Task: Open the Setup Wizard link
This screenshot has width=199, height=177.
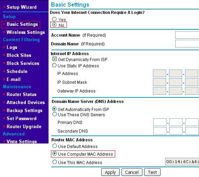Action: (22, 7)
